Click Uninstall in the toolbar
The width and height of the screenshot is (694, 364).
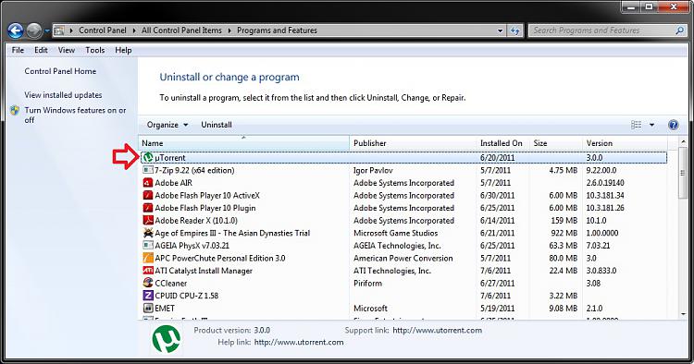(217, 125)
